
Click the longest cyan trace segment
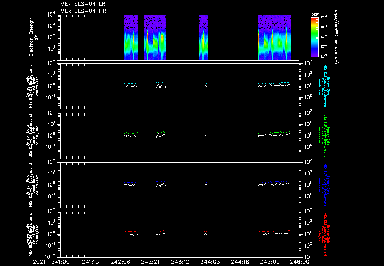tap(274, 83)
